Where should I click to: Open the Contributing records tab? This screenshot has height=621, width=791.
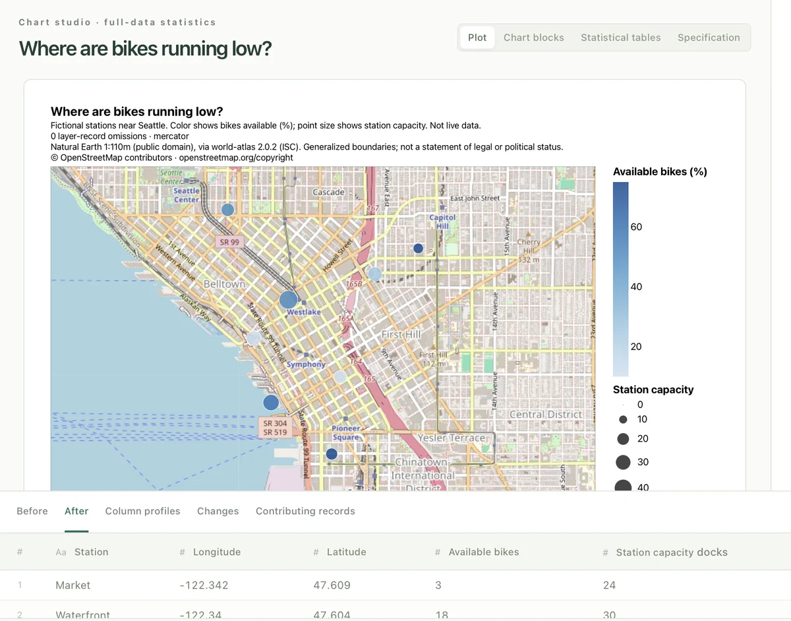pyautogui.click(x=305, y=511)
